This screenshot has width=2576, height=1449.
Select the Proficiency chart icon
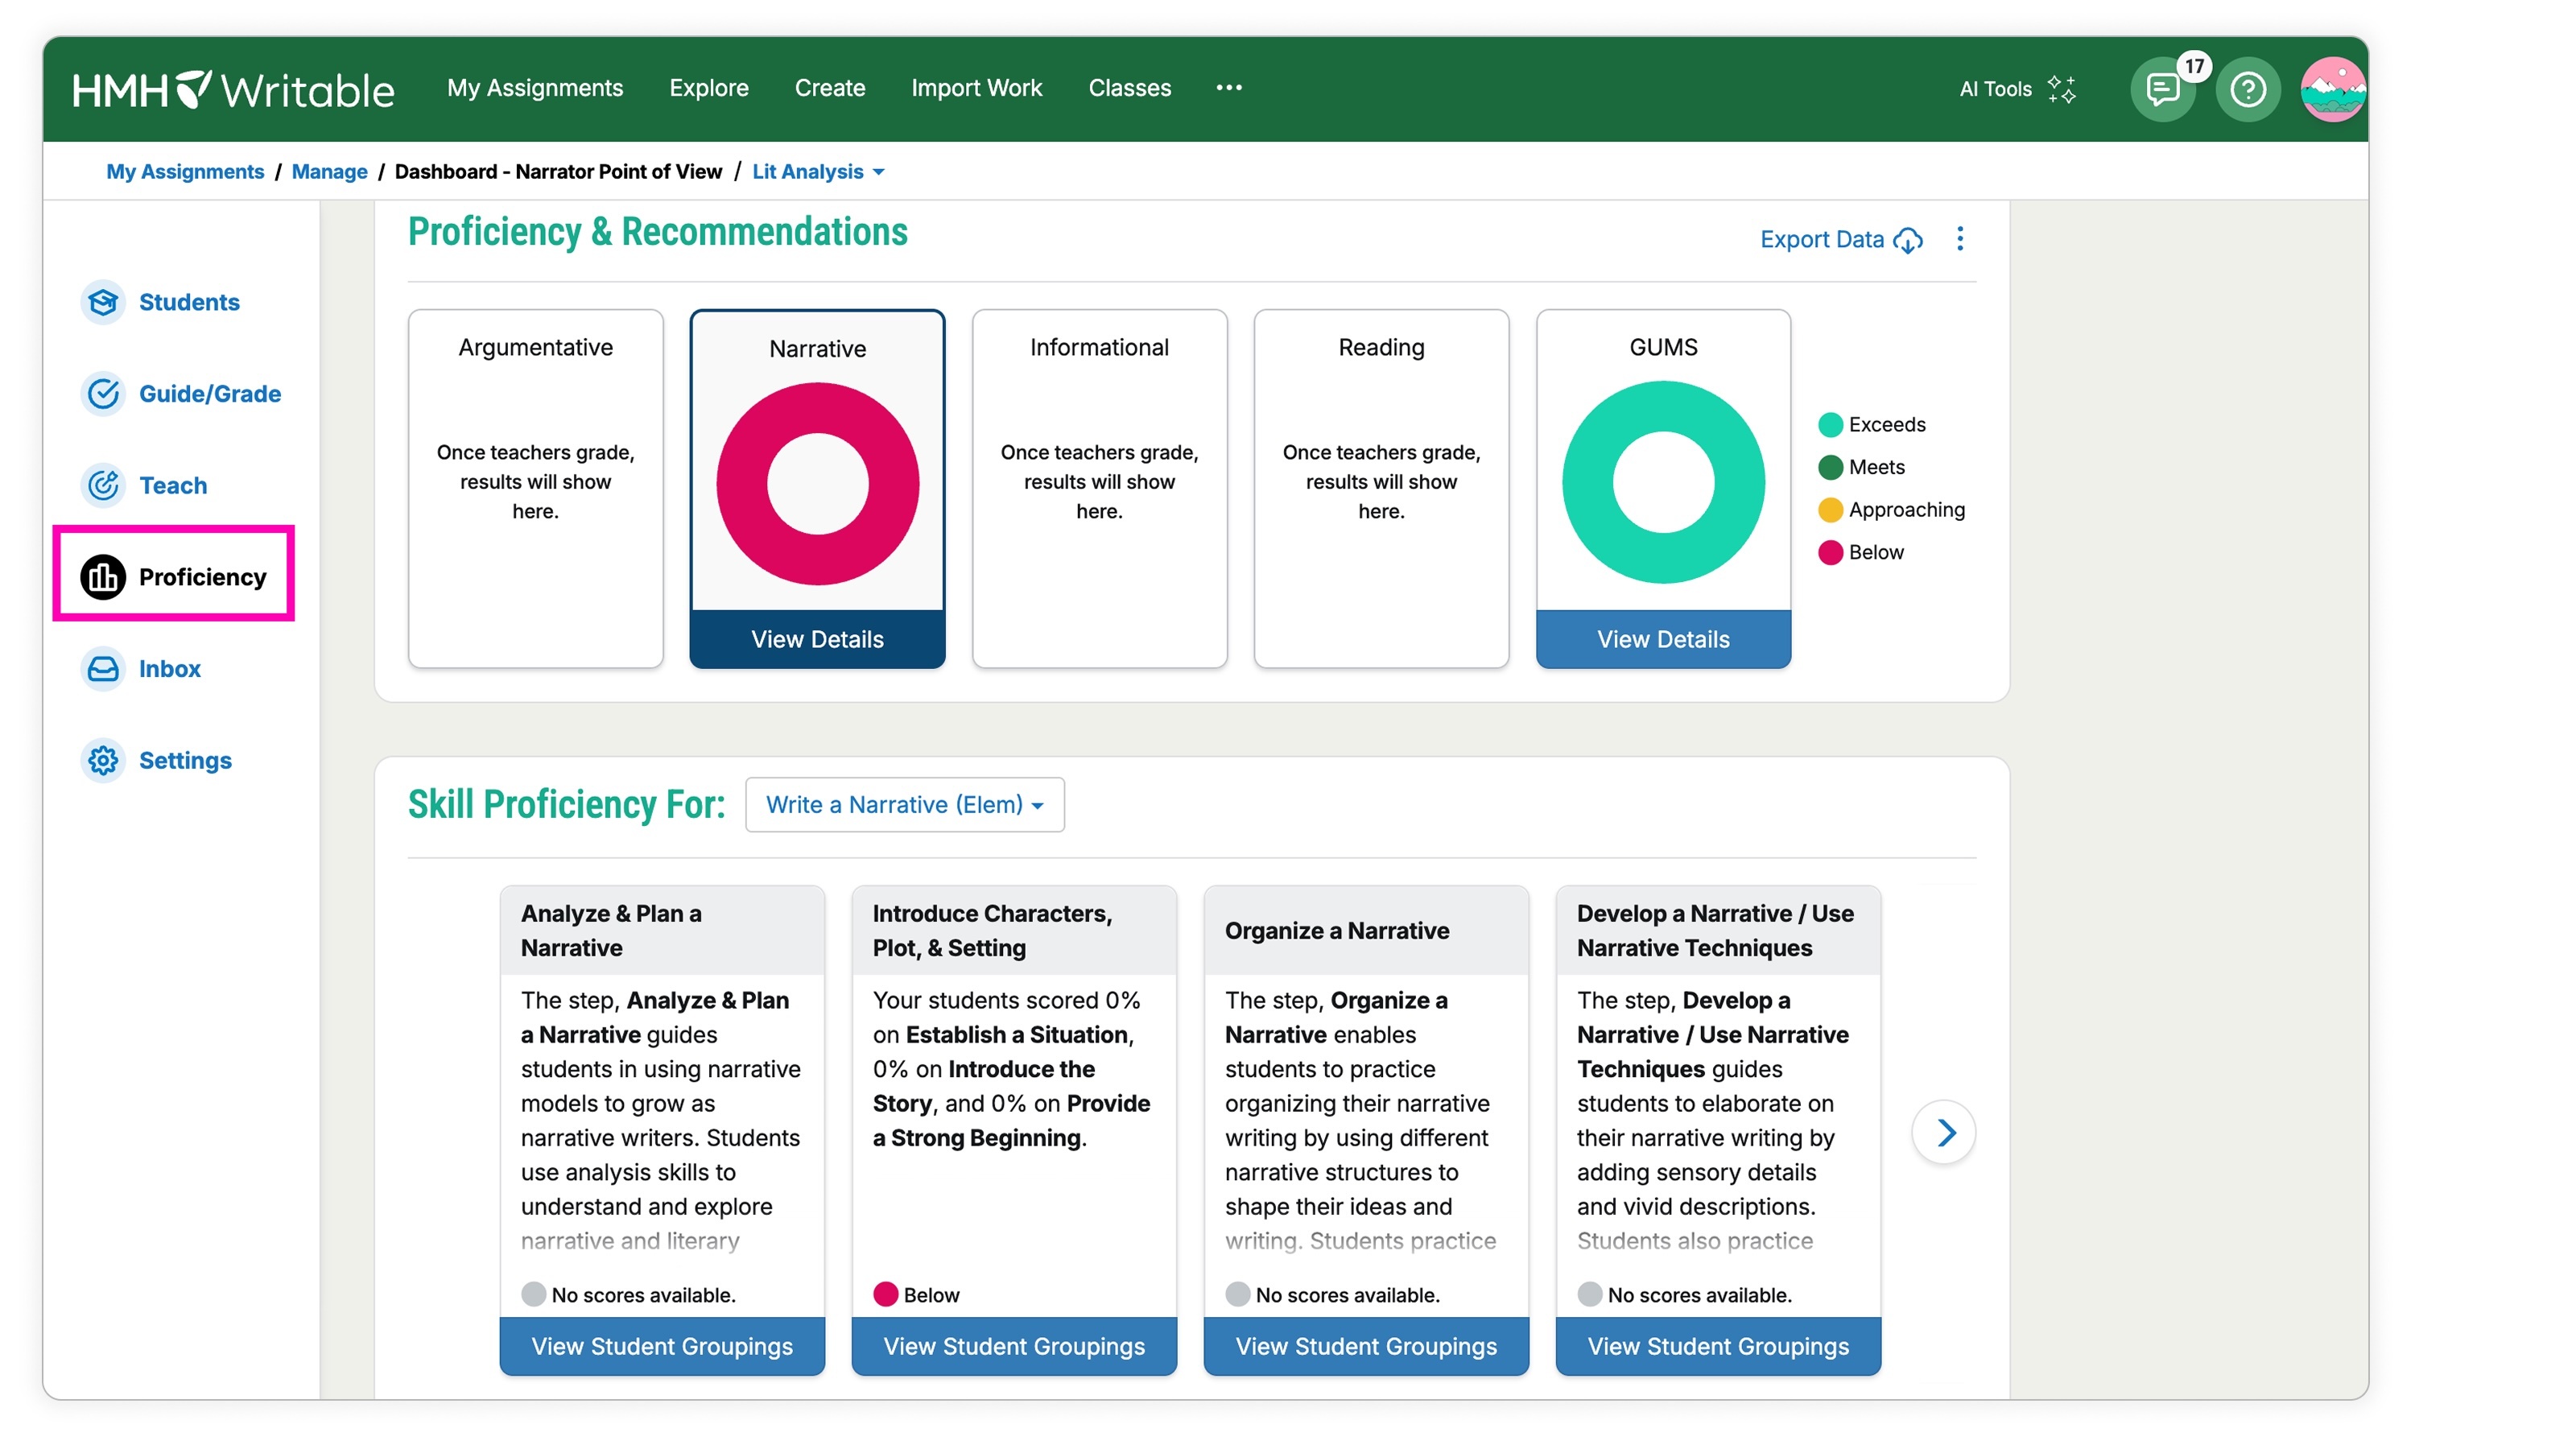coord(103,577)
